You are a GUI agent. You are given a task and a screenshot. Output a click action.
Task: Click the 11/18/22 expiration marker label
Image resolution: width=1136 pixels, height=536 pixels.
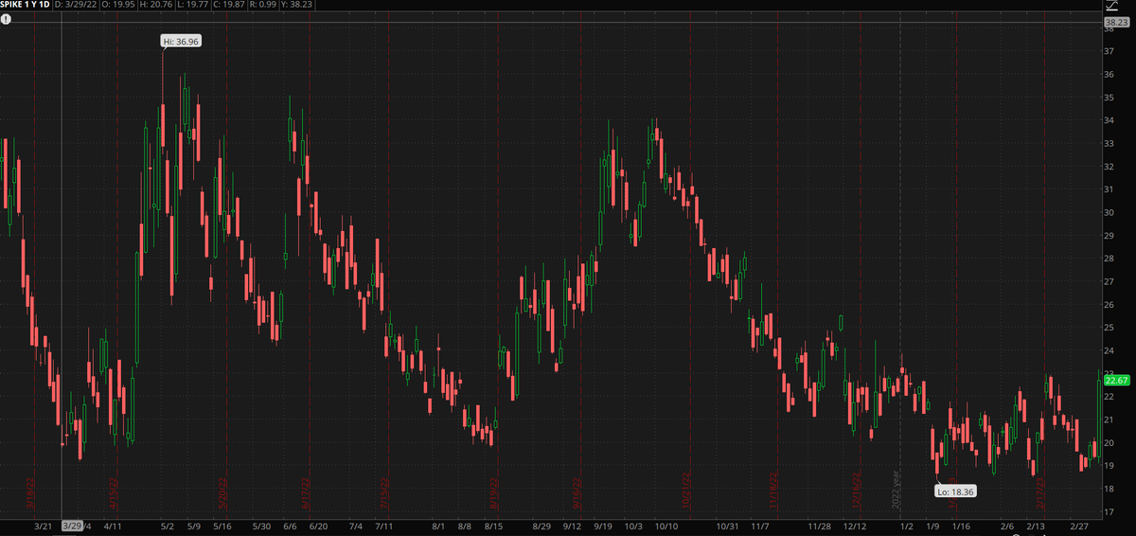[x=773, y=492]
